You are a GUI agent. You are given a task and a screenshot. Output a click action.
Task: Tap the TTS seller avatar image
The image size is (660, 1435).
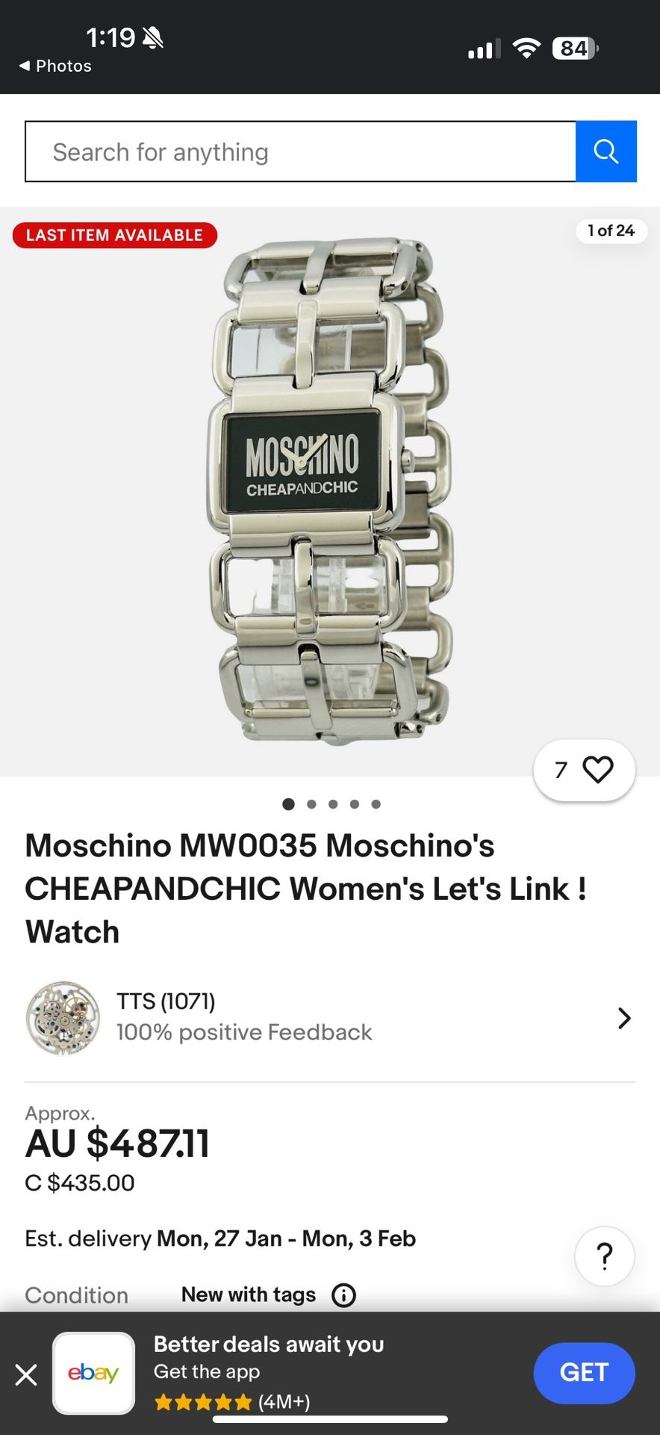[63, 1018]
